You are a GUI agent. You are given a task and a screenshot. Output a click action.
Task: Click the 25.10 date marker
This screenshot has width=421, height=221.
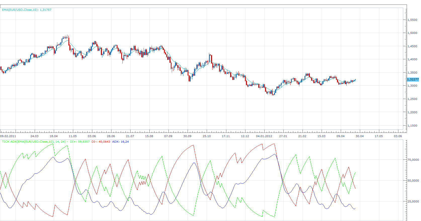pos(207,136)
